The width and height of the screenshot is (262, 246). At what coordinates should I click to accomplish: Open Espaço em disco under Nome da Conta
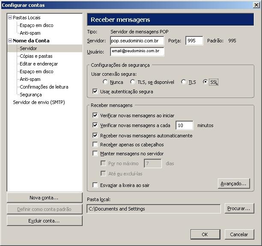[x=36, y=71]
